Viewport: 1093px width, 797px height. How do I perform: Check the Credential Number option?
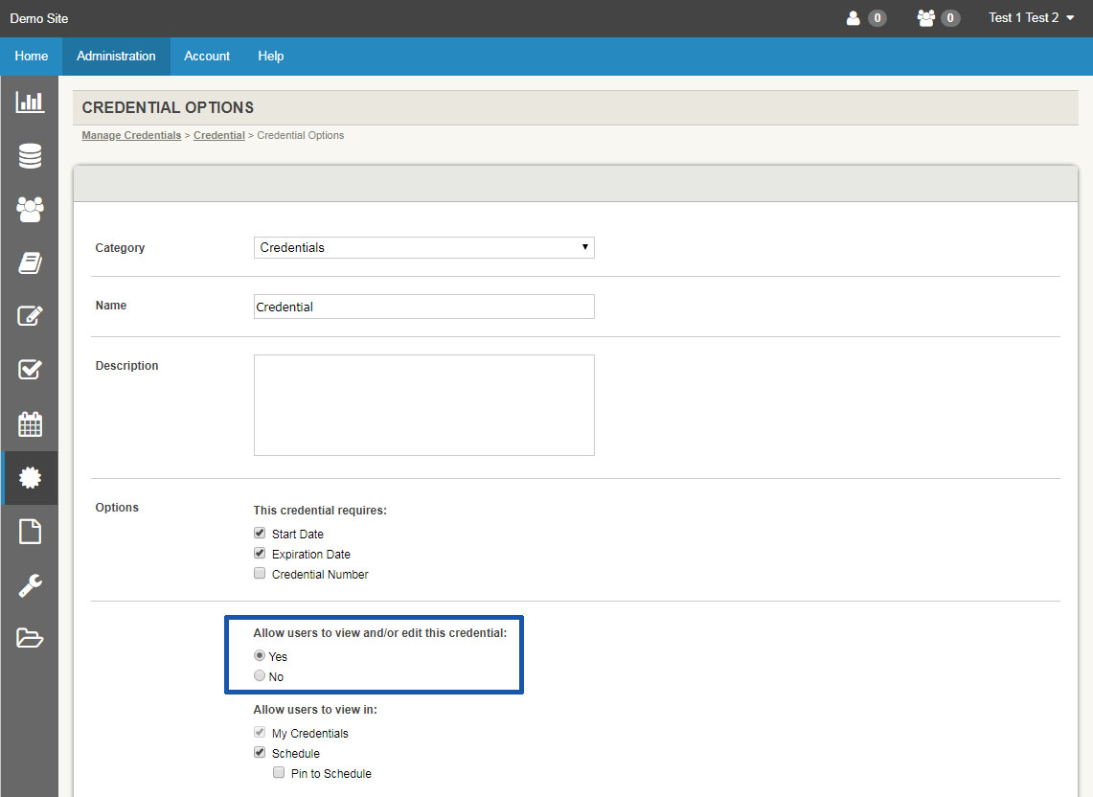(260, 573)
